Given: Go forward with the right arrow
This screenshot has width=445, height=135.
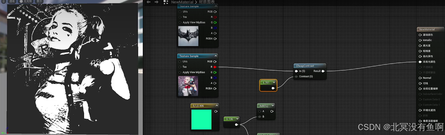Looking at the screenshot, I should [x=156, y=2].
